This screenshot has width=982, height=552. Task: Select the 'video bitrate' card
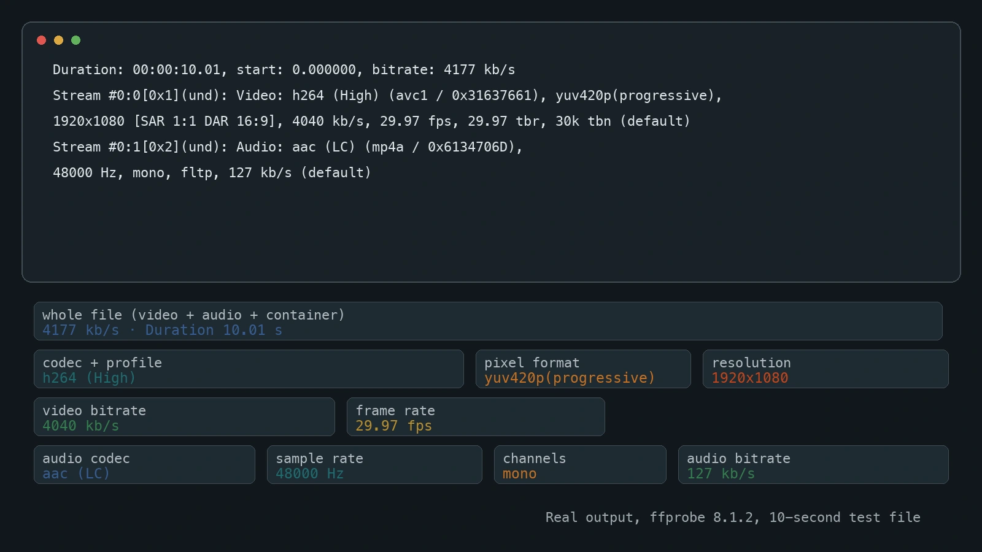tap(184, 416)
